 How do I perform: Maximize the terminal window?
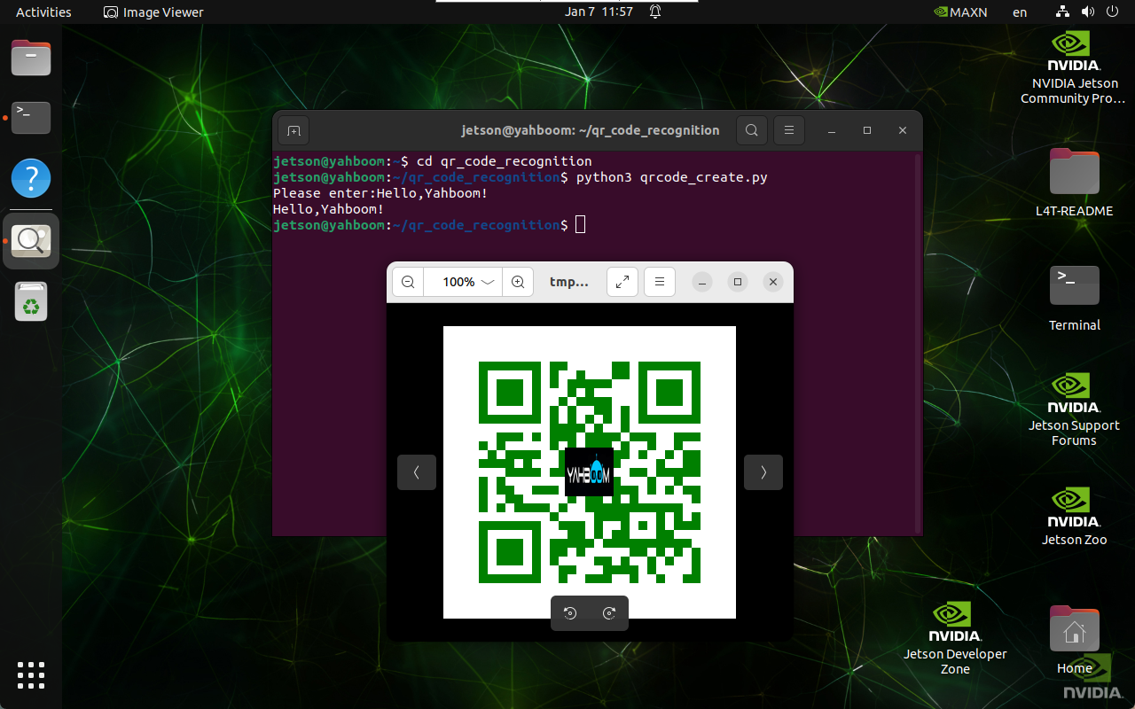pos(867,131)
